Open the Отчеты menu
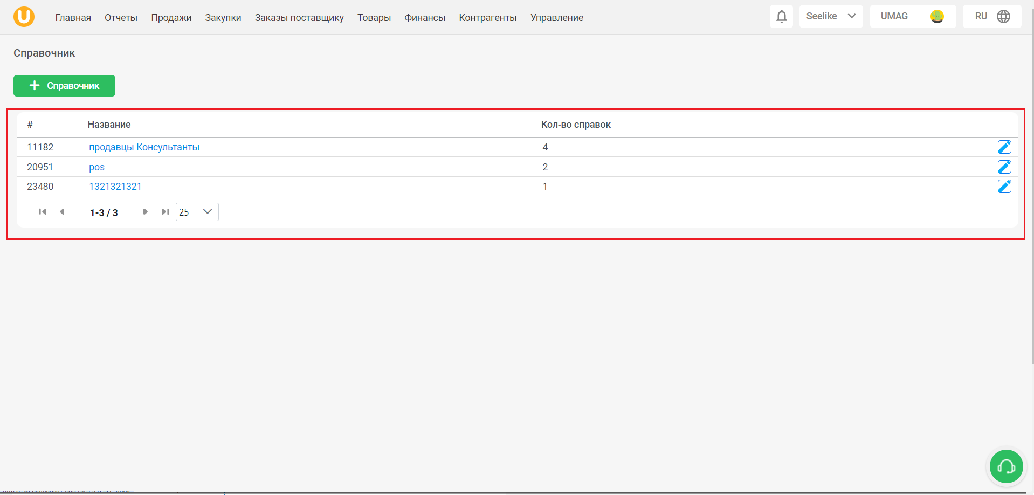Viewport: 1034px width, 495px height. pyautogui.click(x=121, y=18)
